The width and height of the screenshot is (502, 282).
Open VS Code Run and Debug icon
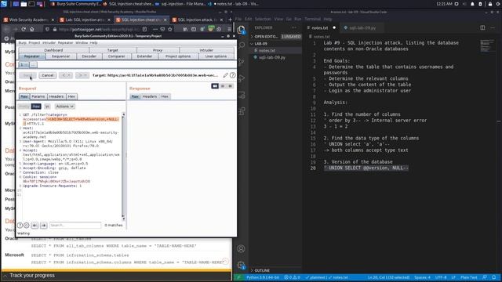242,78
